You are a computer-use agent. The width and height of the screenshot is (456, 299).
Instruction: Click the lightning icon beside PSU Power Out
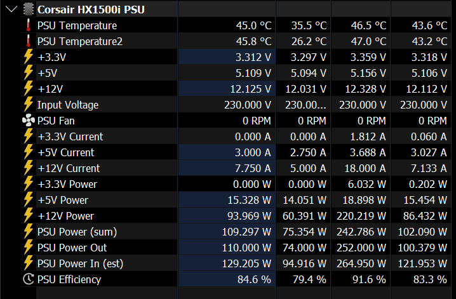(x=28, y=248)
